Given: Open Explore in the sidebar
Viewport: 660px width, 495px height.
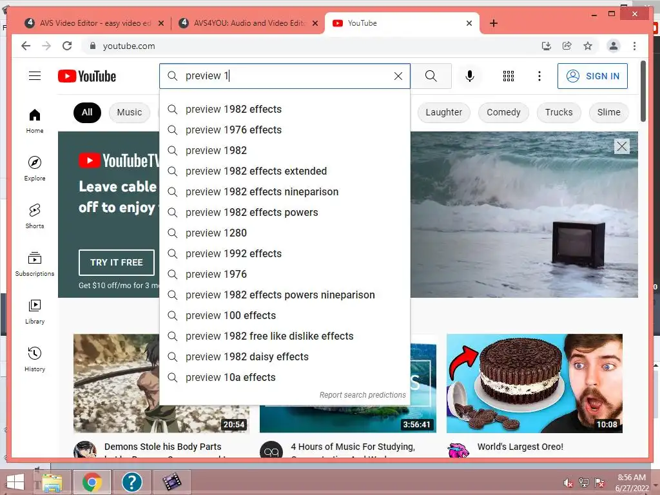Looking at the screenshot, I should (x=35, y=169).
